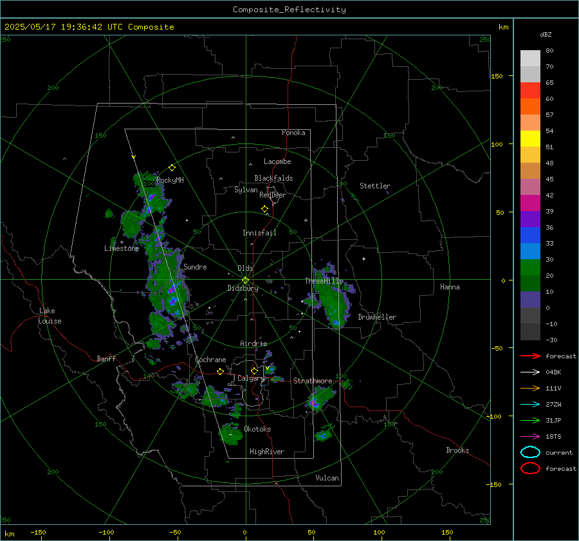
Task: Click the strong echo core southeast of Strathmore
Action: (314, 403)
